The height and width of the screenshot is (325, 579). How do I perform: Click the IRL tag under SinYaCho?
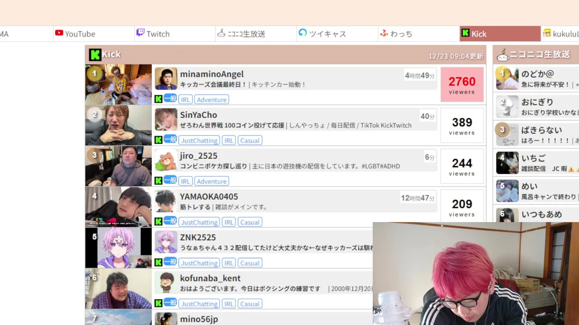click(229, 140)
